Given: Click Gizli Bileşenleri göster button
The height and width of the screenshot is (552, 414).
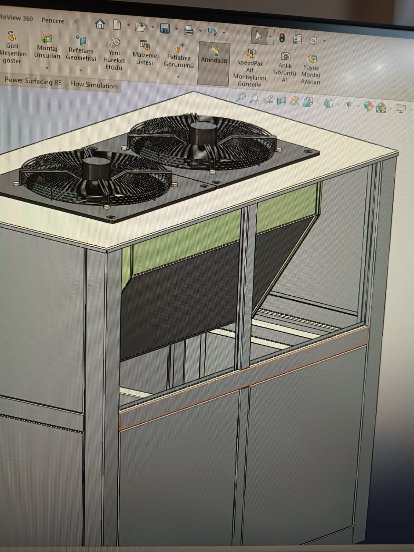Looking at the screenshot, I should (12, 47).
